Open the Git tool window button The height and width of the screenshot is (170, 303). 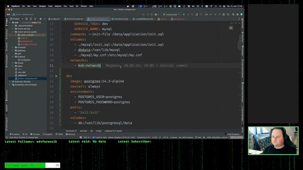[25, 134]
